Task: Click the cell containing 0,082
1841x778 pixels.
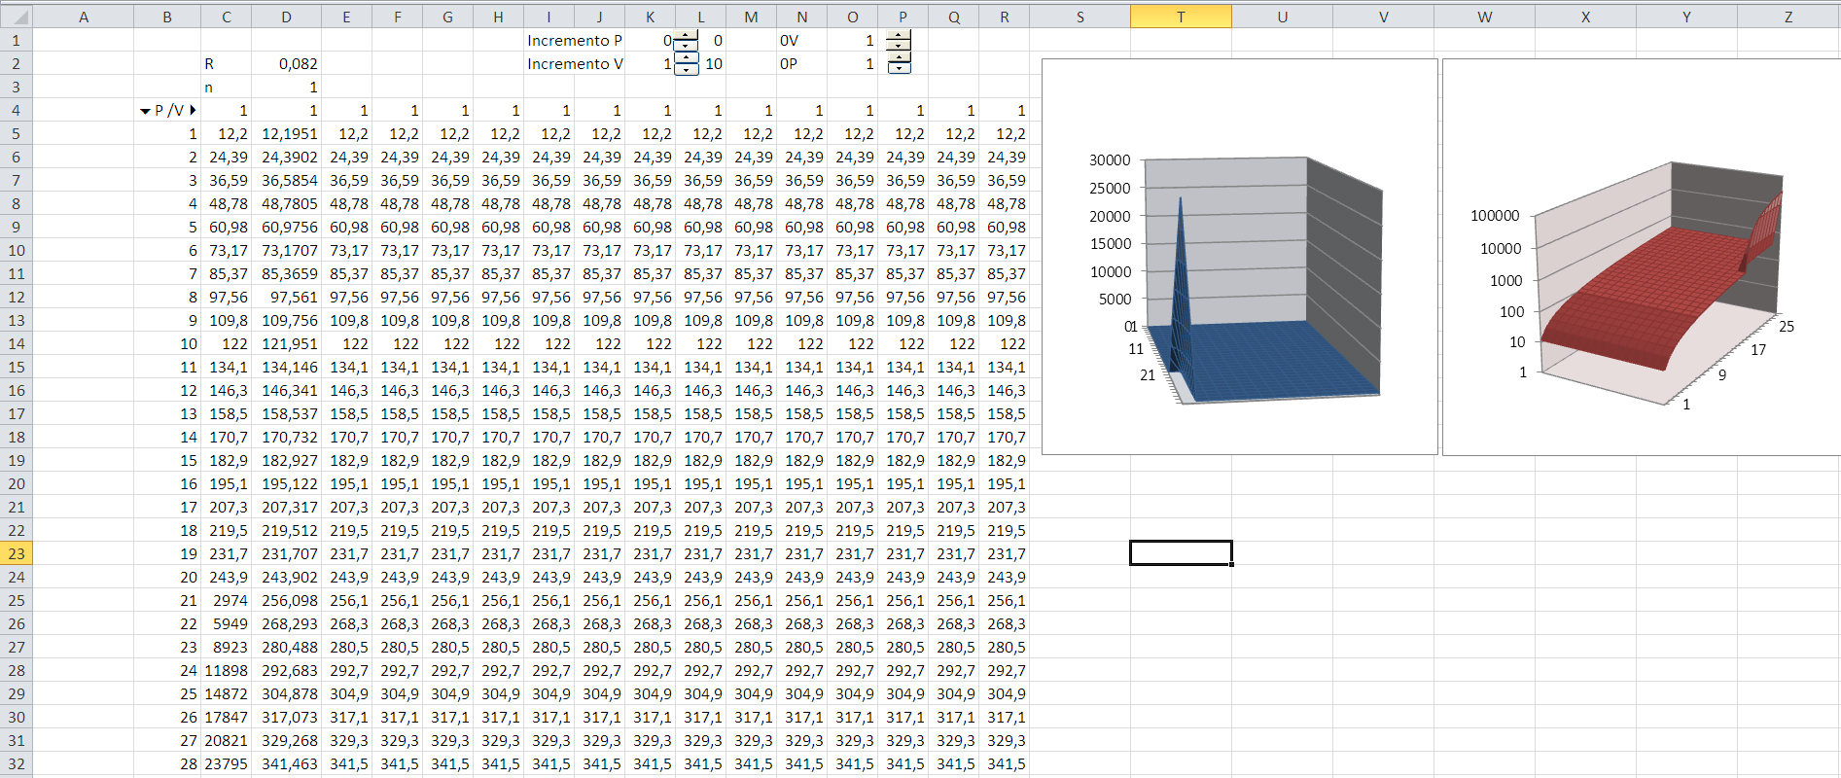Action: click(286, 63)
